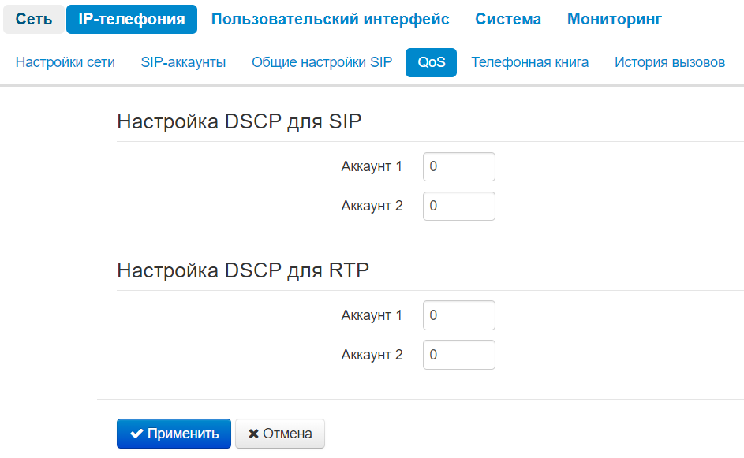Viewport: 744px width, 458px height.
Task: Open the Общие настройки SIP subtab
Action: (322, 63)
